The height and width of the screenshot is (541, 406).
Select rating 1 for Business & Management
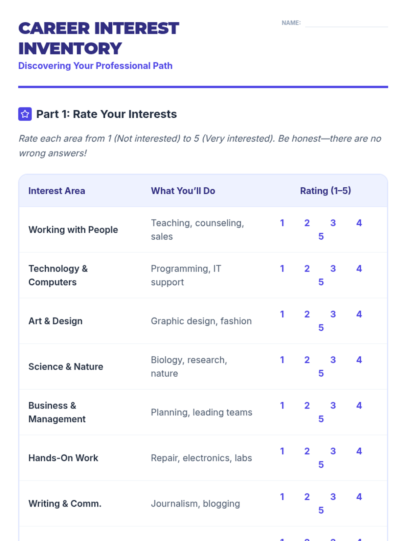282,405
